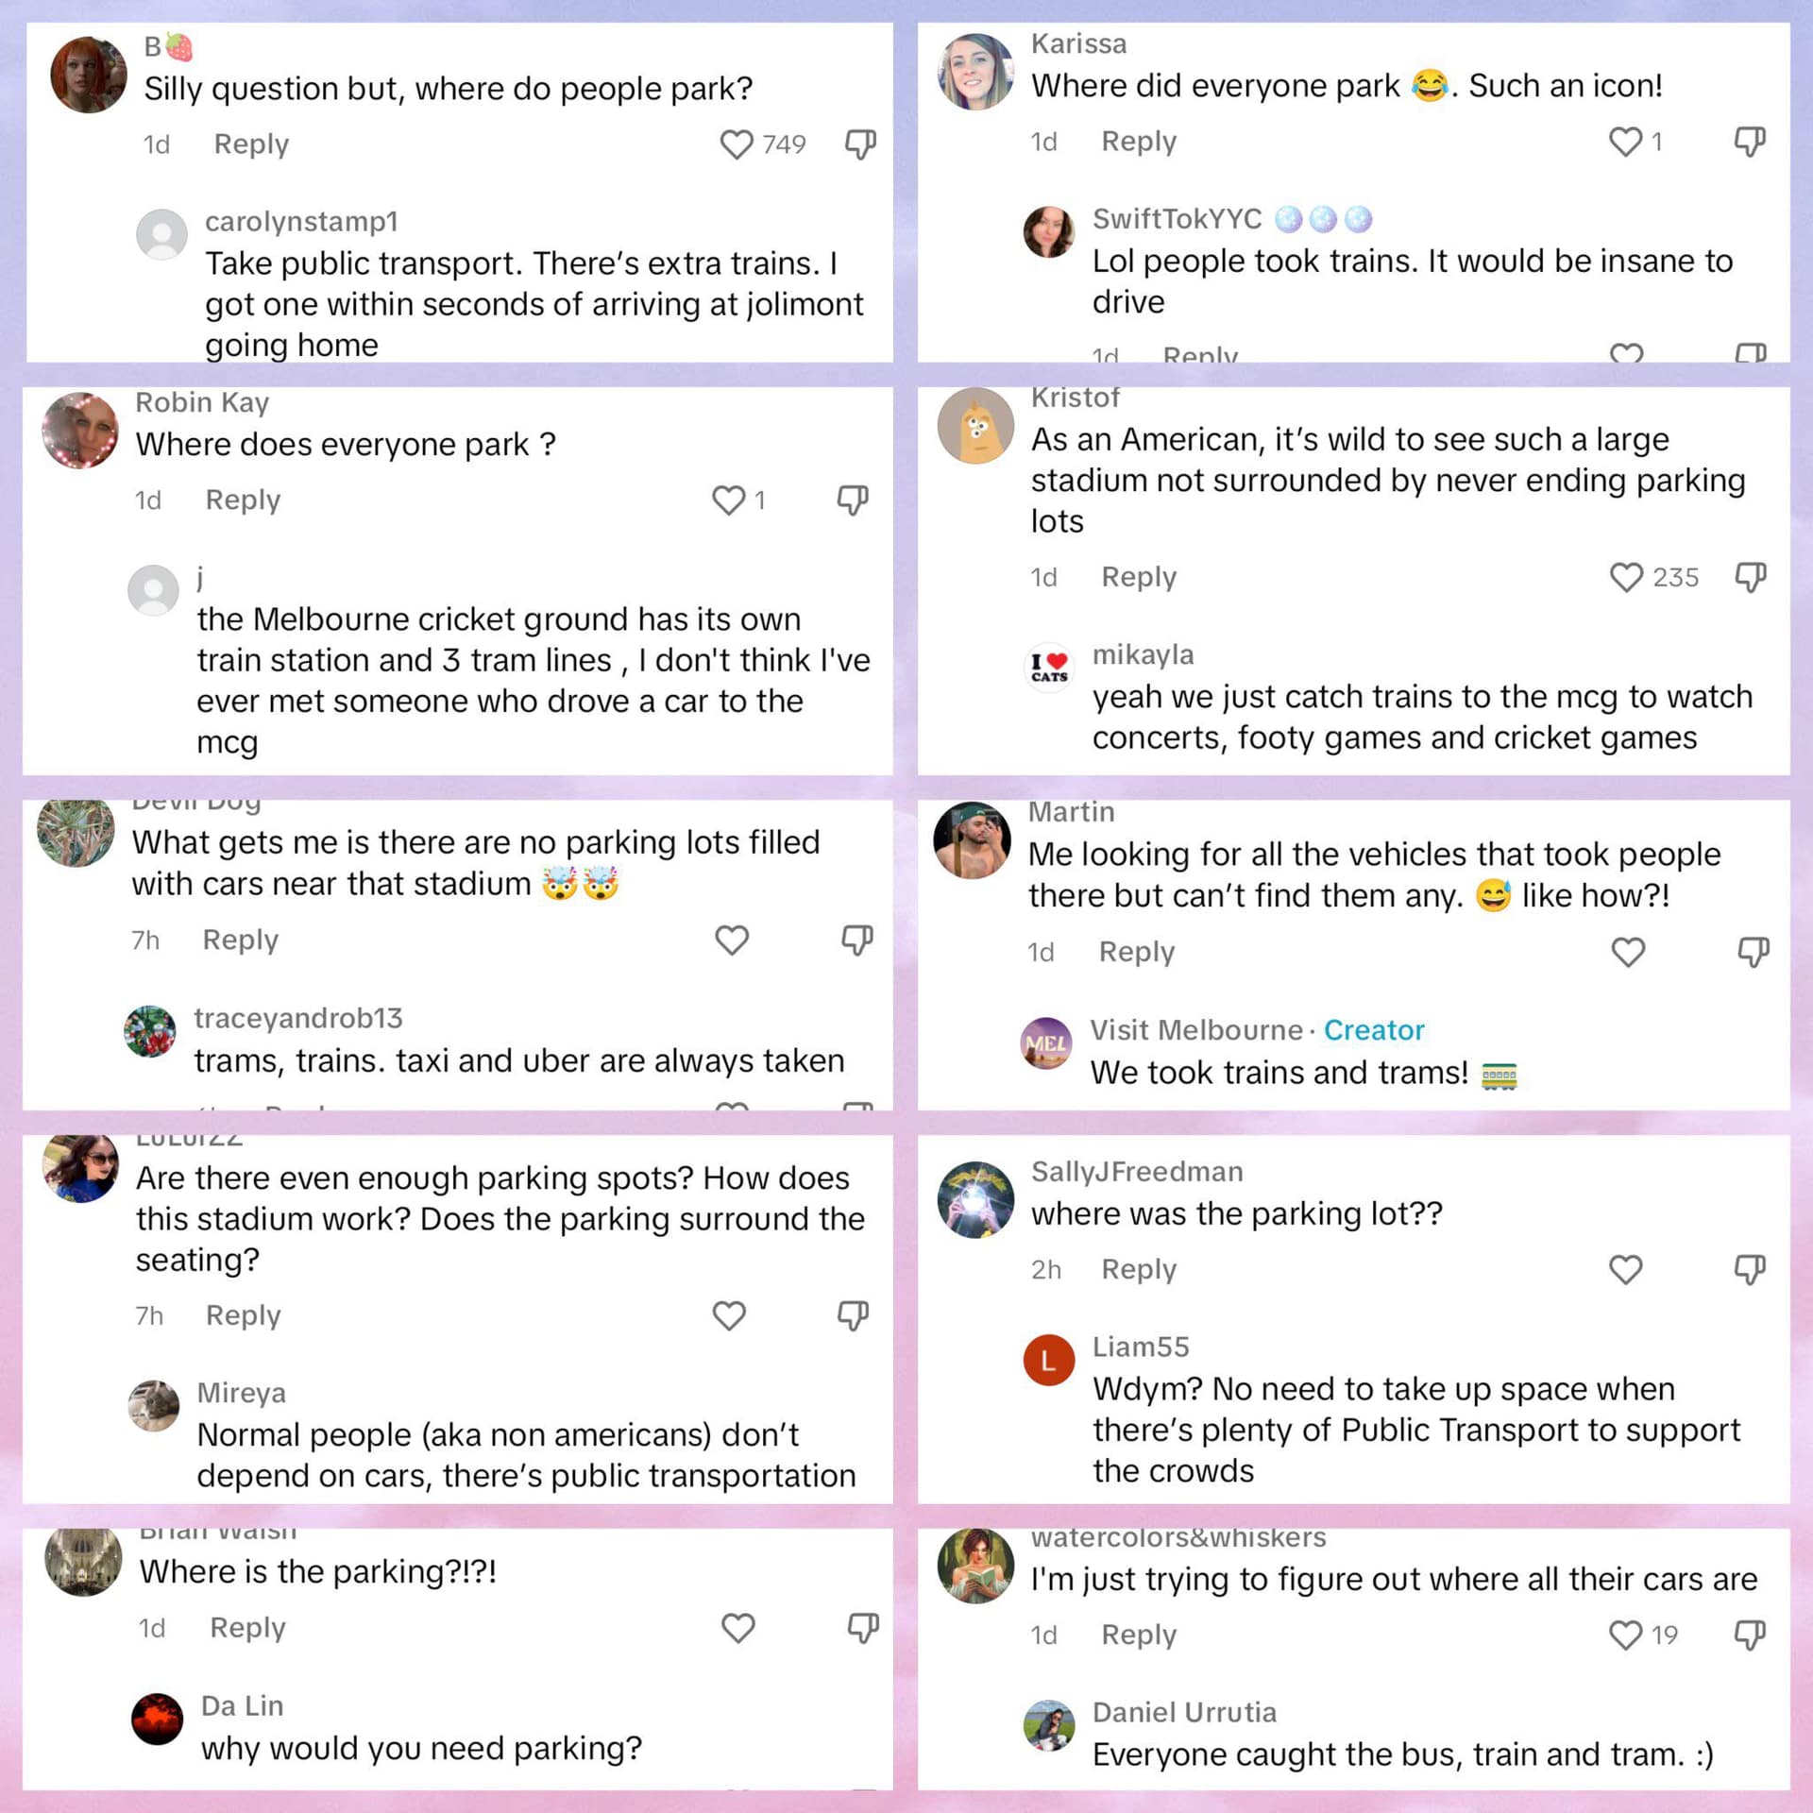Dislike the 'Where is the parking?!?!' comment
The height and width of the screenshot is (1813, 1813).
(x=862, y=1628)
